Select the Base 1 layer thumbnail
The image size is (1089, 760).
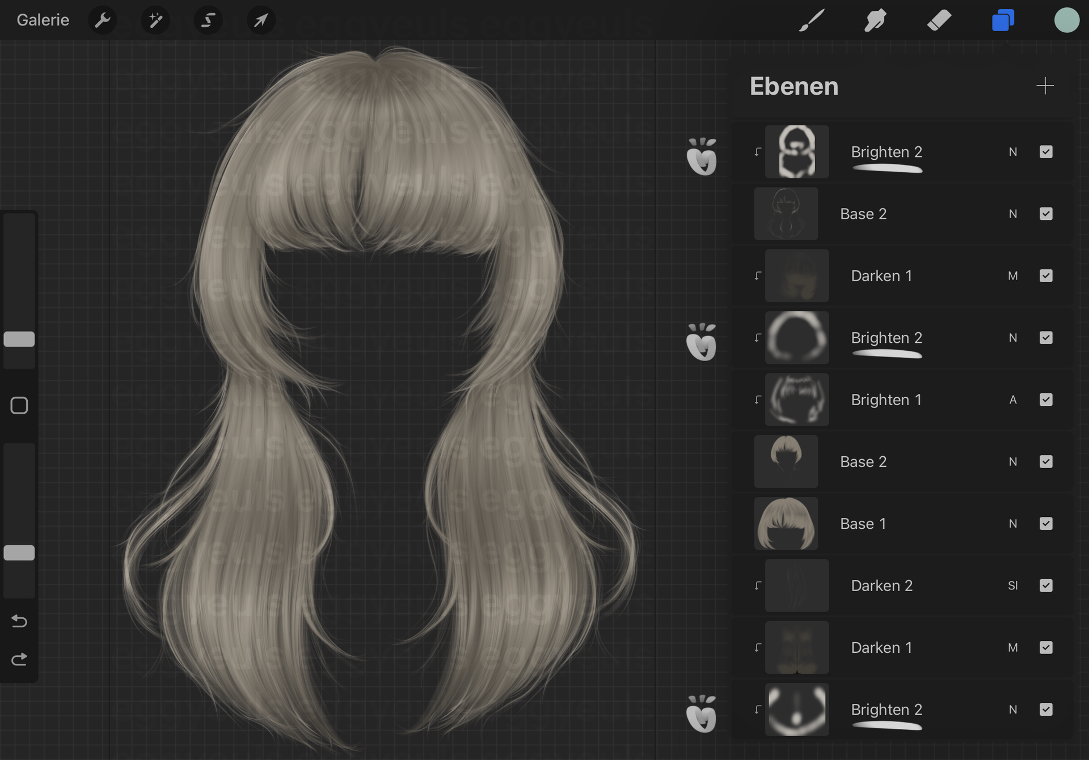(x=786, y=524)
